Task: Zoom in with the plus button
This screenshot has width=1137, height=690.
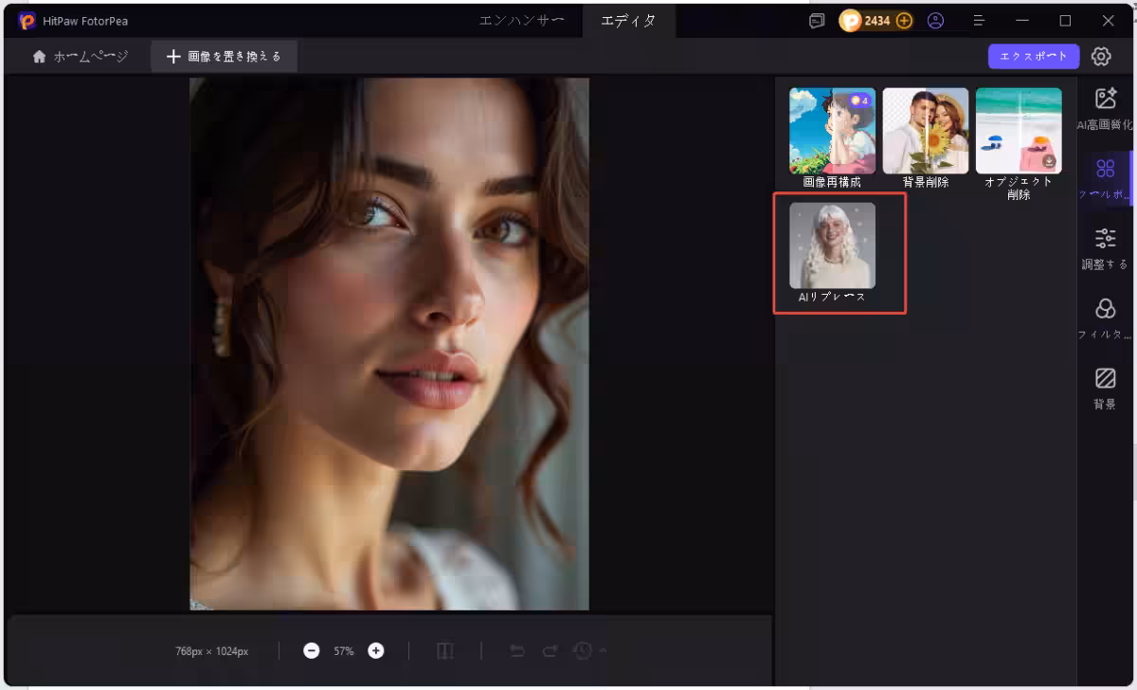Action: (376, 651)
